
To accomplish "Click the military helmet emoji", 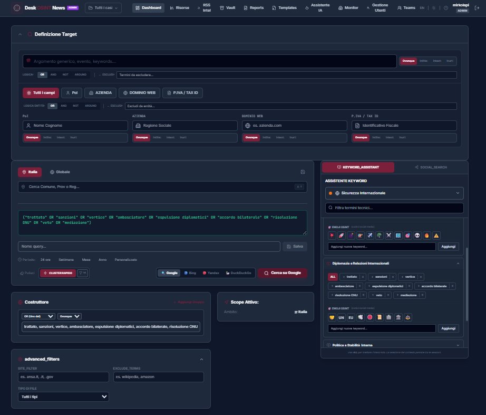I will click(380, 235).
